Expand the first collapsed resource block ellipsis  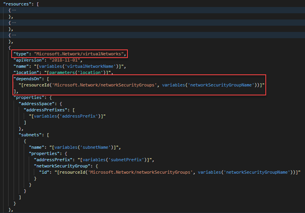tap(14, 10)
